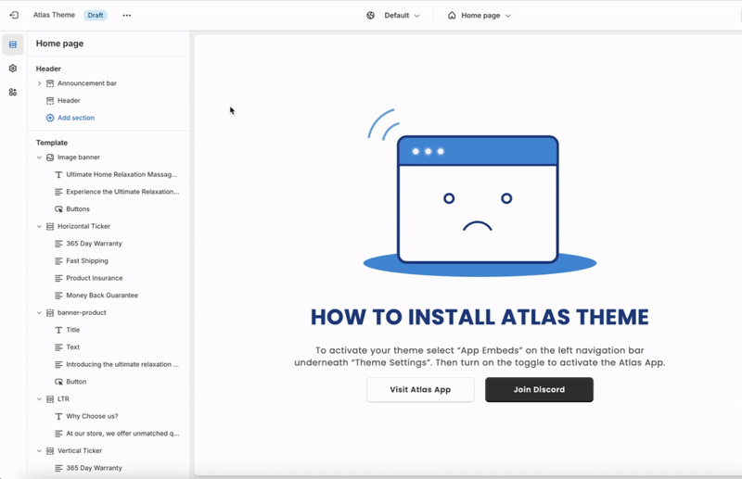Click the Vertical Ticker section icon
The width and height of the screenshot is (742, 479).
point(50,450)
